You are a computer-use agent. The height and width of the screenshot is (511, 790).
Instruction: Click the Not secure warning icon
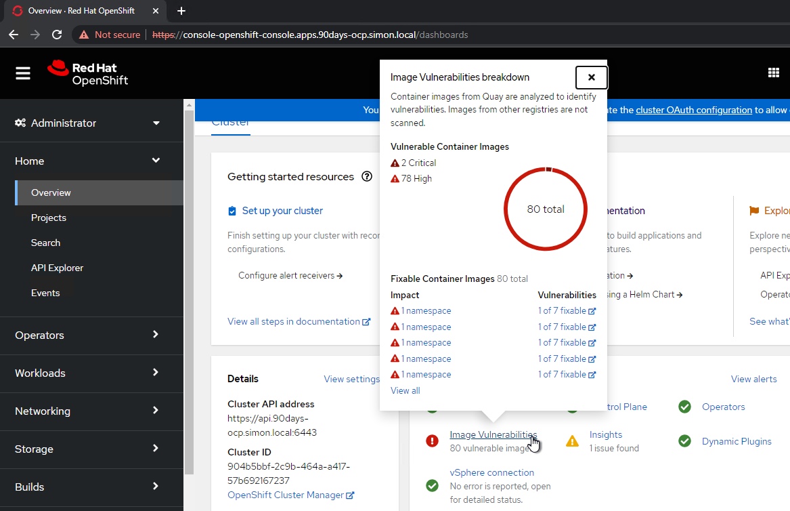tap(84, 35)
